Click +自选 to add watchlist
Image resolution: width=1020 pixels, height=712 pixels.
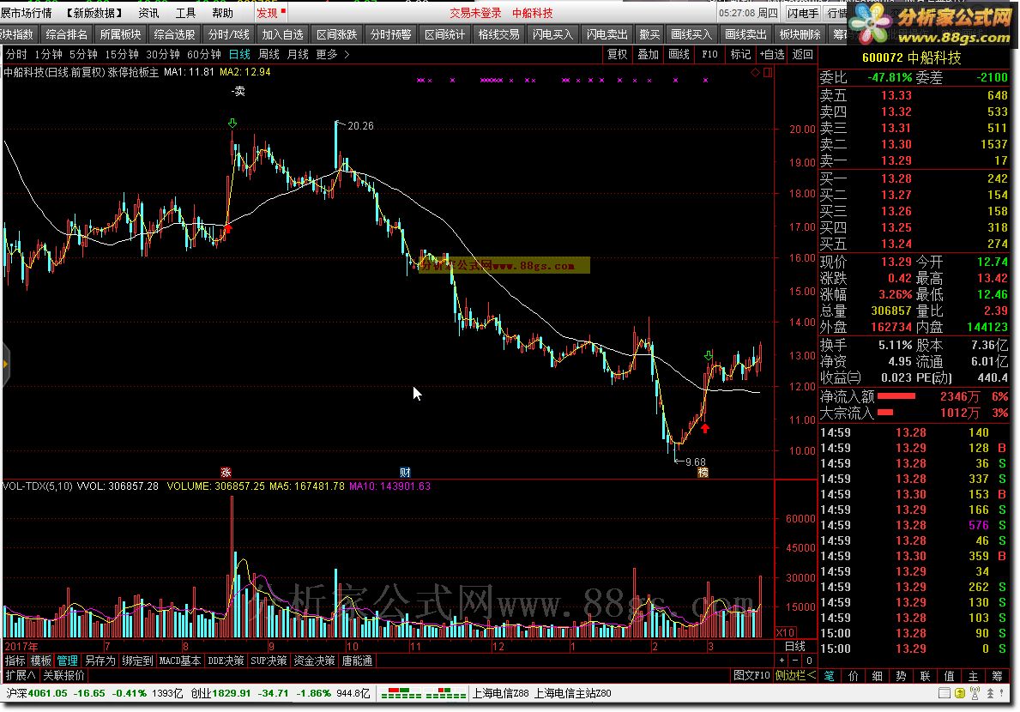pyautogui.click(x=772, y=55)
